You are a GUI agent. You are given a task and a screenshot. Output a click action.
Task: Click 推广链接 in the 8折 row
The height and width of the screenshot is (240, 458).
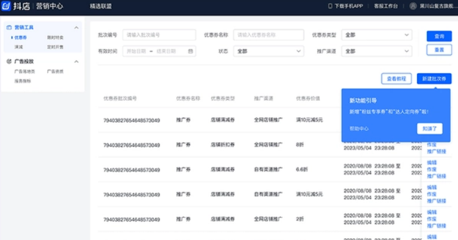pyautogui.click(x=437, y=151)
